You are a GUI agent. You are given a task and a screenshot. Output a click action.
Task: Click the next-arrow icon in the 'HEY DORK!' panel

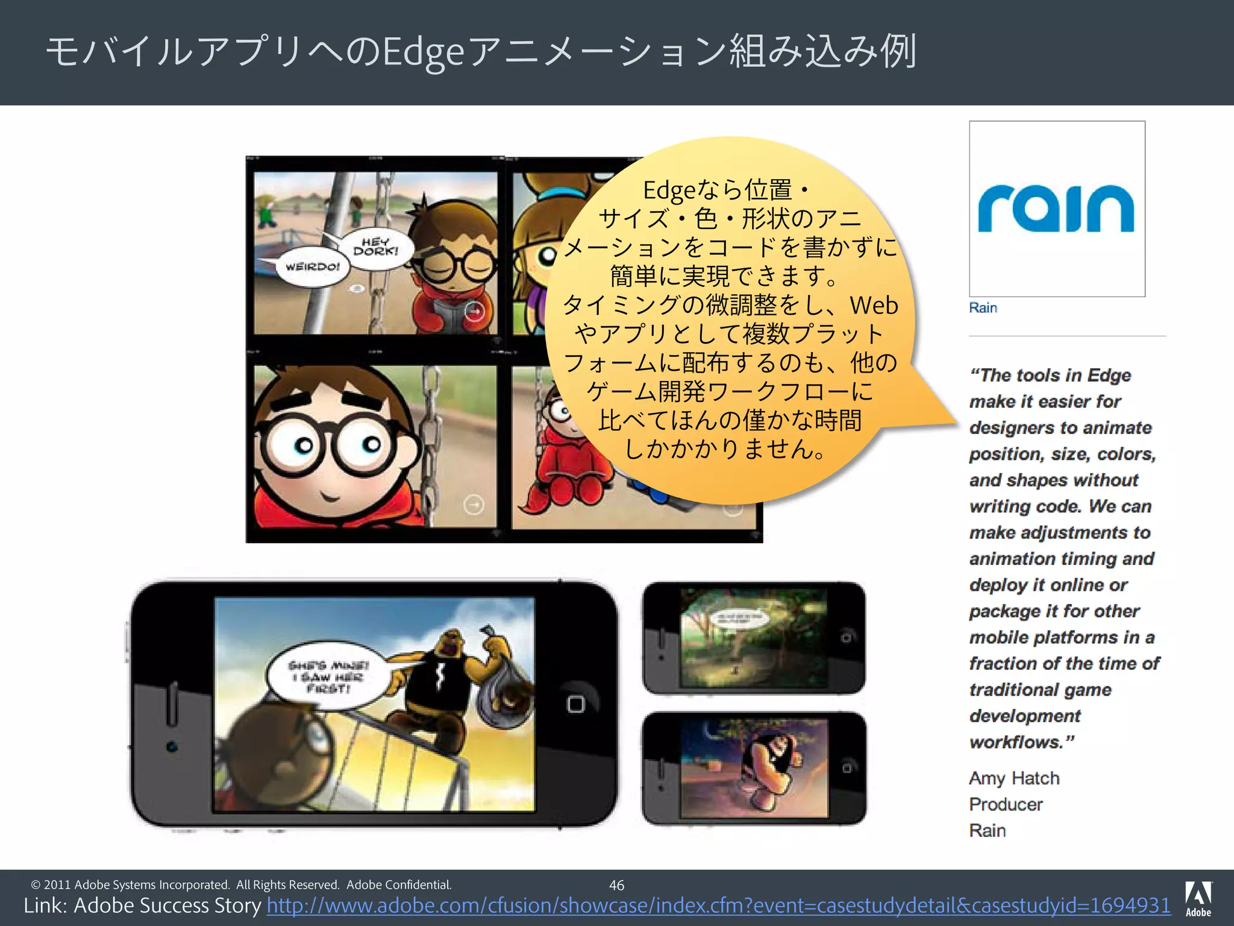coord(475,311)
